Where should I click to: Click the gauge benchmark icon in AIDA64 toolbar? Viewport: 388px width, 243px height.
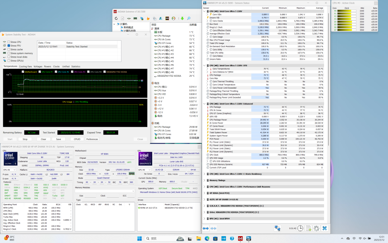pyautogui.click(x=174, y=18)
